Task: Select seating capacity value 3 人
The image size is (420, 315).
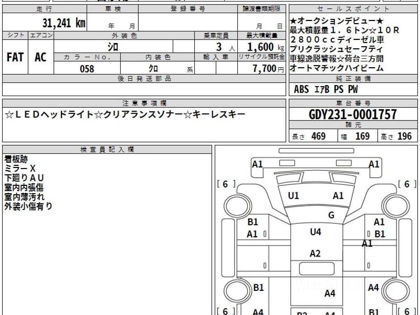Action: (225, 47)
